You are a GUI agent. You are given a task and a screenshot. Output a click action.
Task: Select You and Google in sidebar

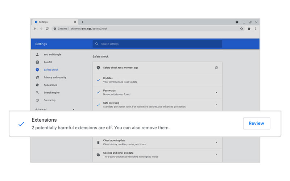[x=52, y=55]
